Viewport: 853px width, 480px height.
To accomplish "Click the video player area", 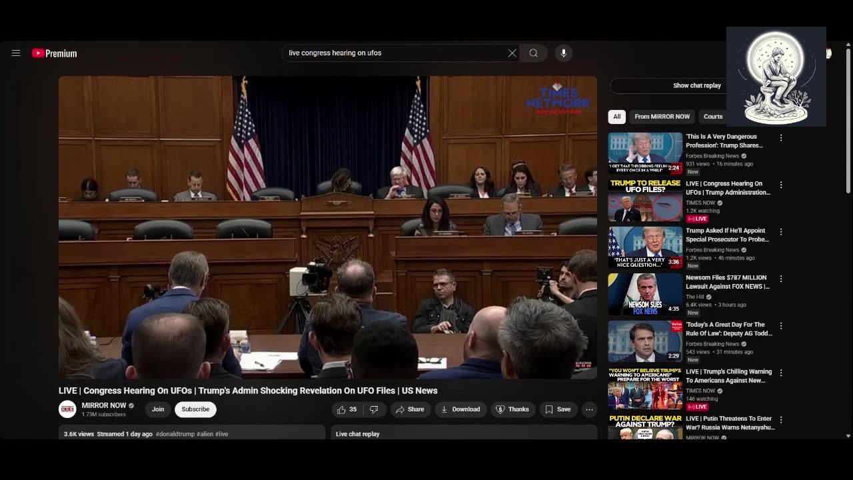I will tap(328, 227).
